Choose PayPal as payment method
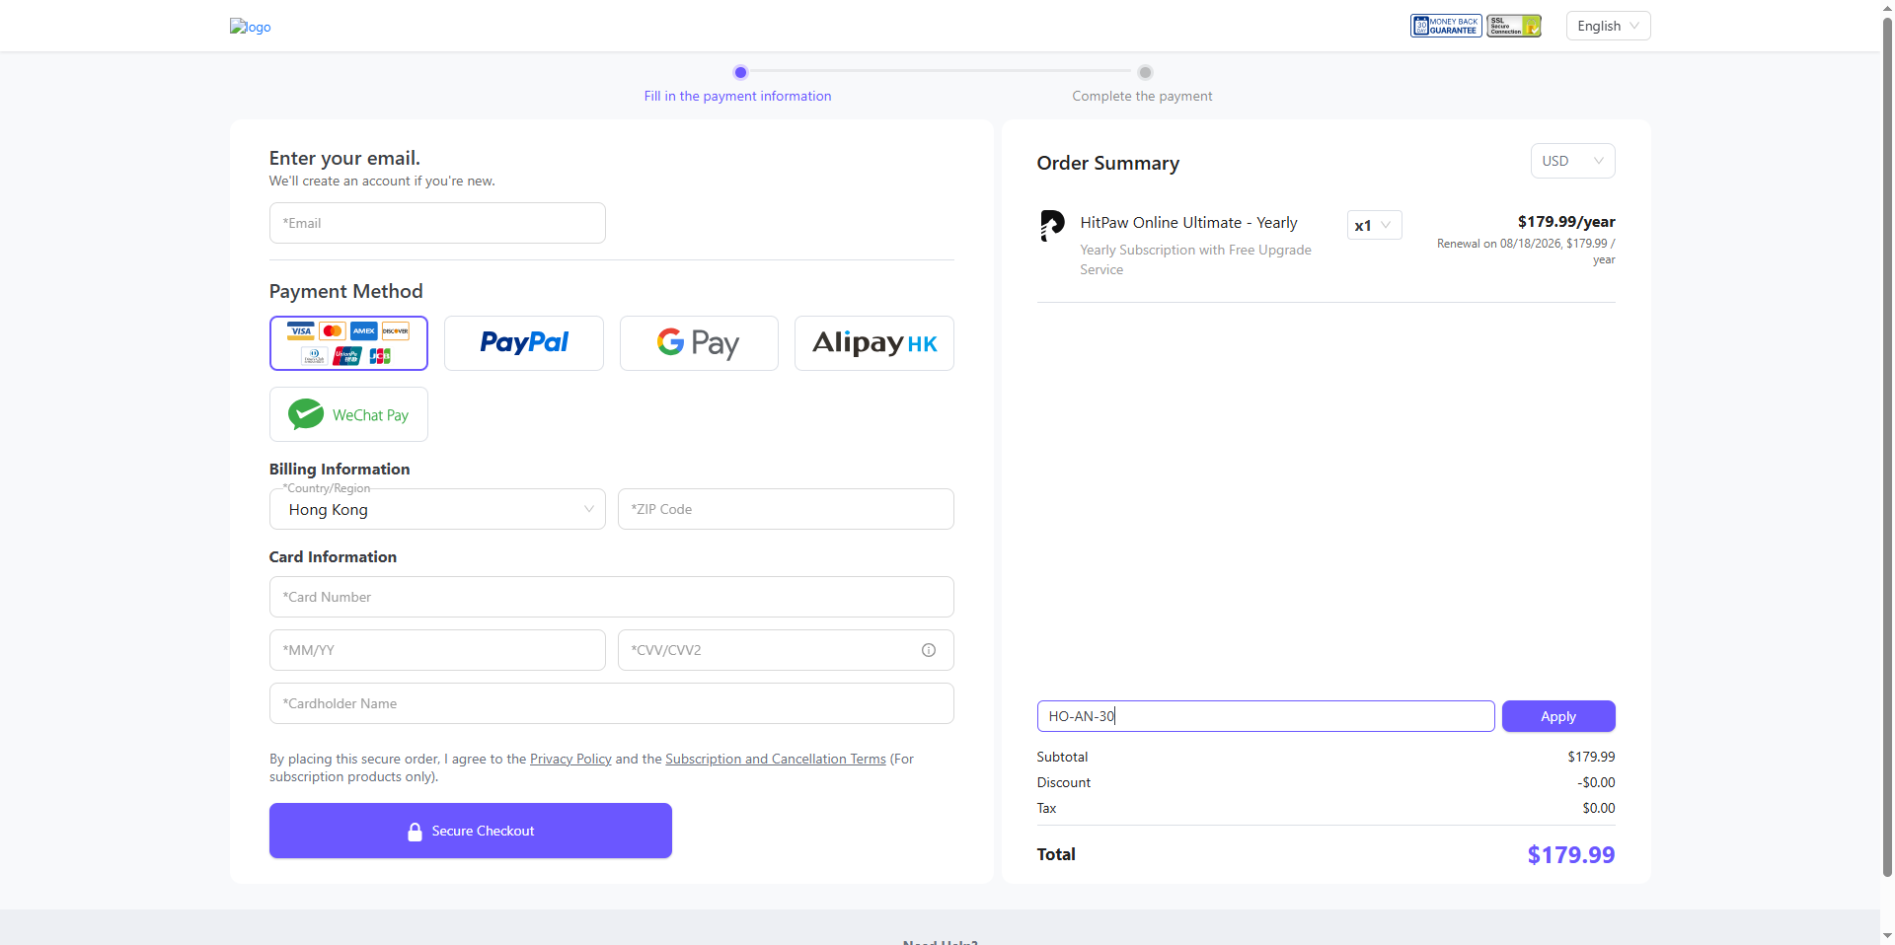The height and width of the screenshot is (945, 1895). pos(523,343)
